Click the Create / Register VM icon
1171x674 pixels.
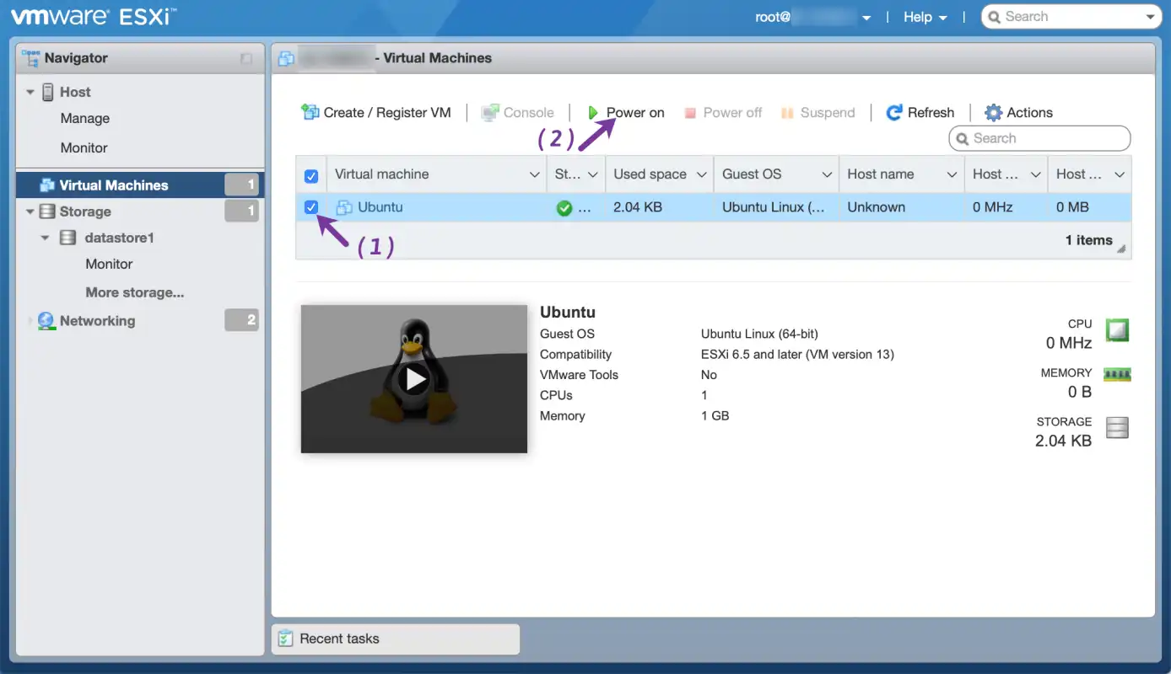(x=310, y=112)
